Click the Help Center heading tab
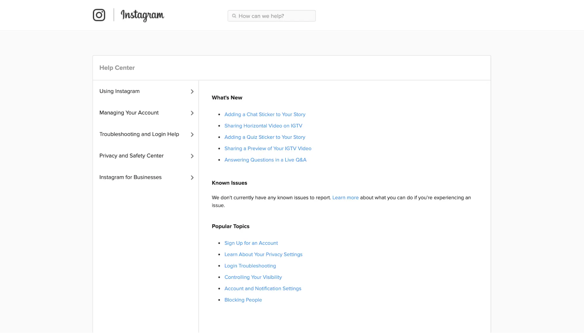Image resolution: width=584 pixels, height=333 pixels. (117, 67)
